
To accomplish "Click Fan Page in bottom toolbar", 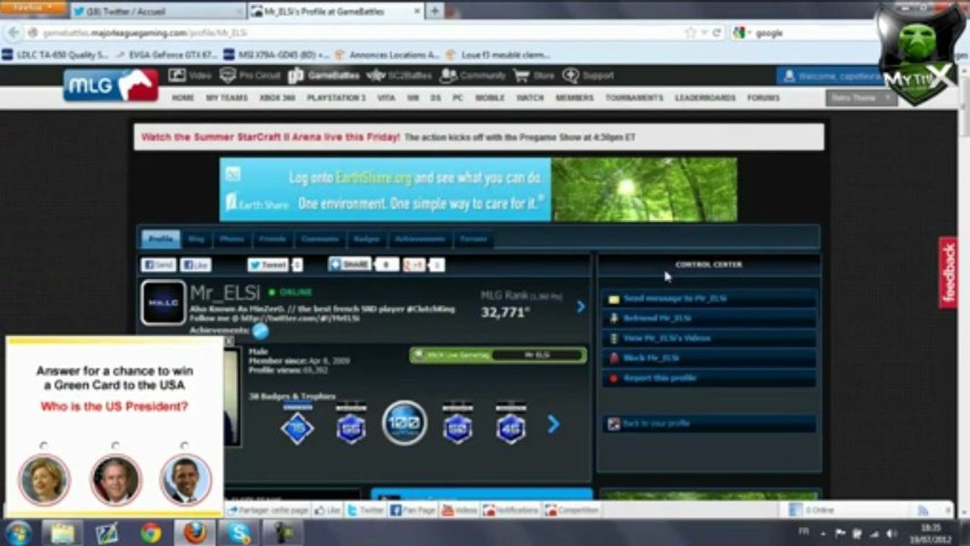I will point(413,510).
